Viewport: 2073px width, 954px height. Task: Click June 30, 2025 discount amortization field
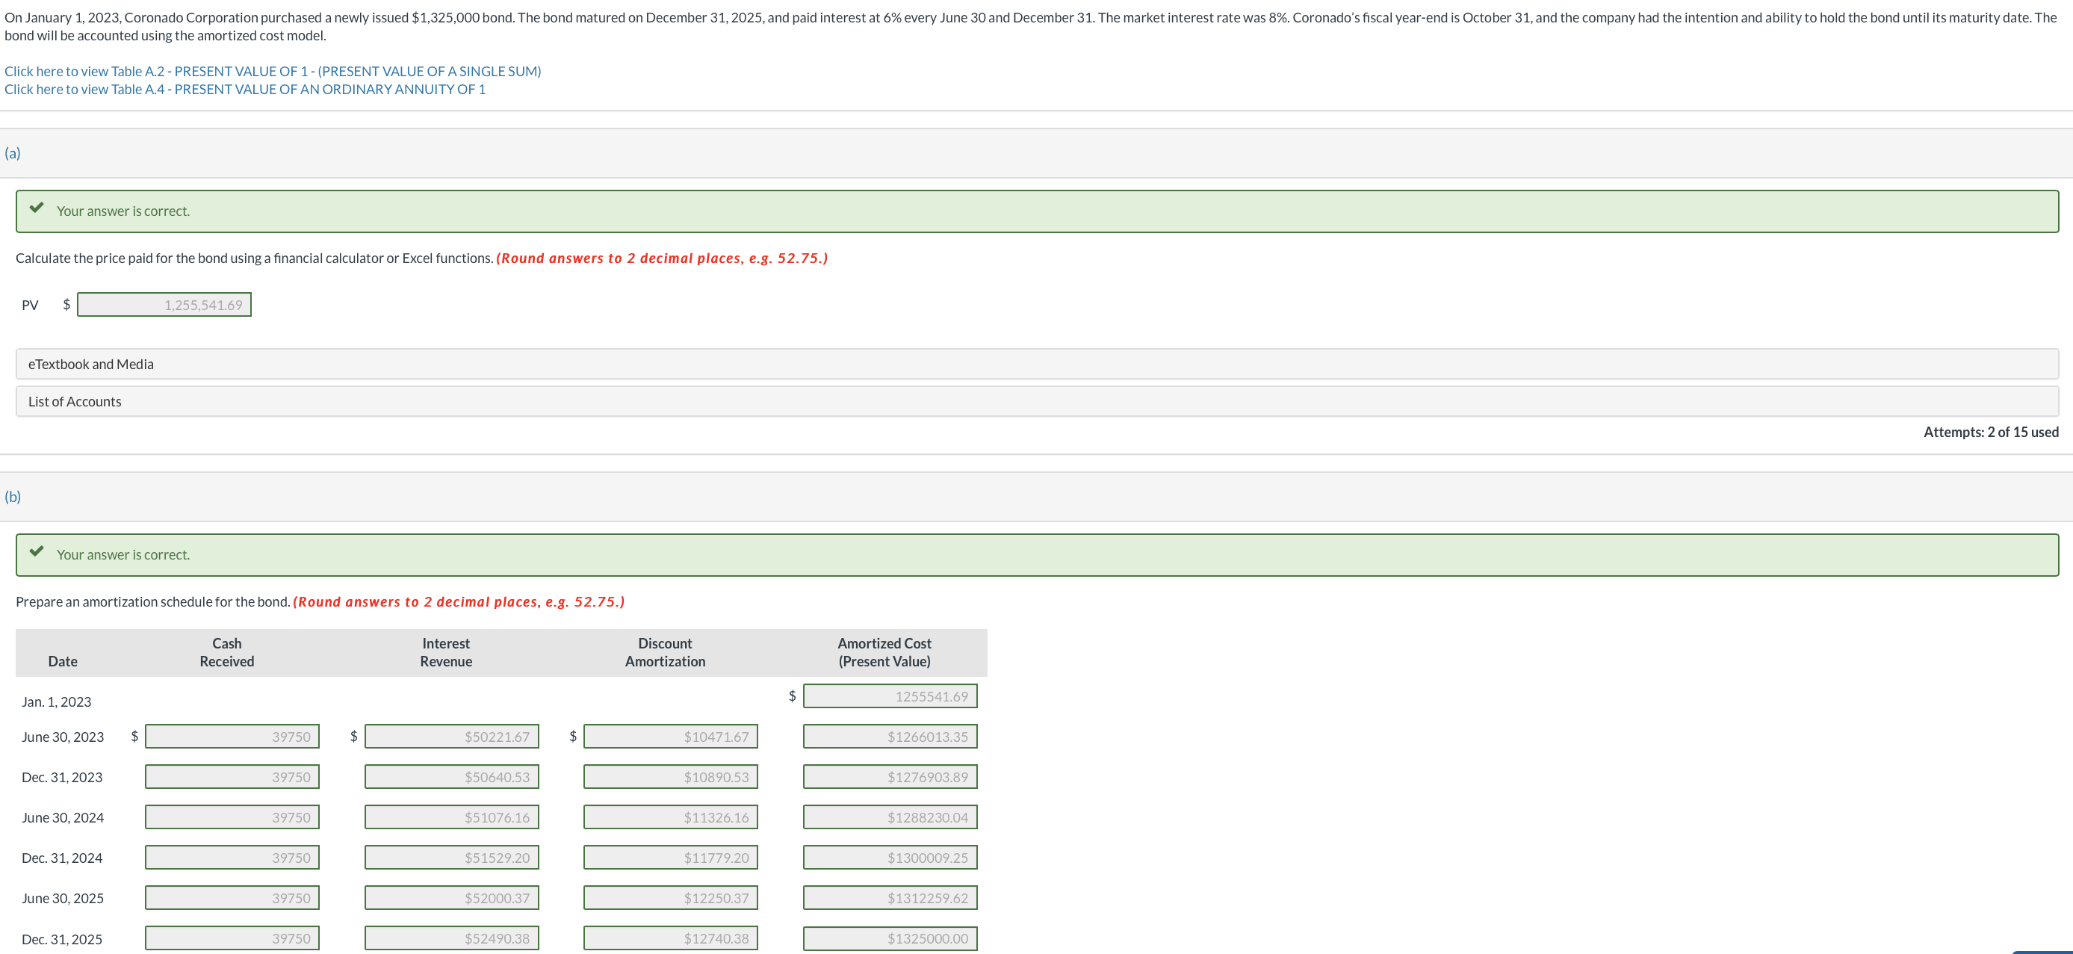669,898
